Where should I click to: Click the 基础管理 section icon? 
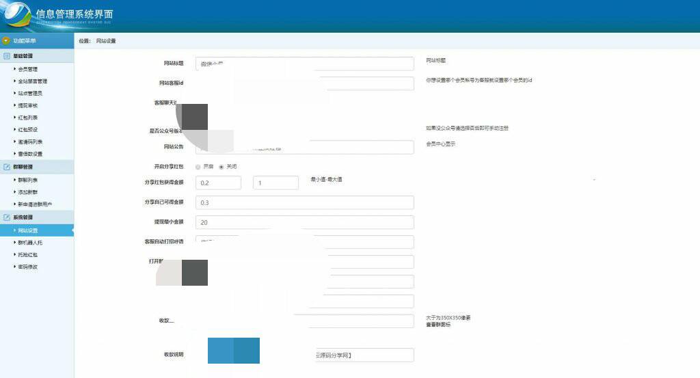coord(7,56)
